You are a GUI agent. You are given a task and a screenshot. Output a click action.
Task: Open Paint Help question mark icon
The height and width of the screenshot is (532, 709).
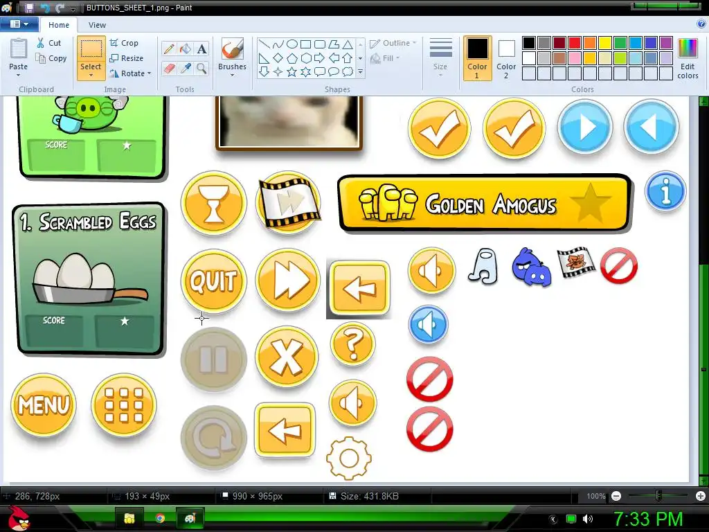(x=702, y=24)
